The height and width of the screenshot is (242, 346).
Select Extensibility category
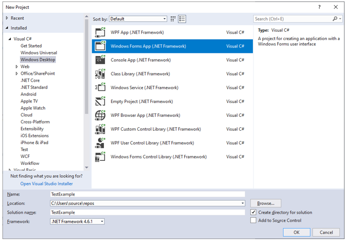pyautogui.click(x=32, y=129)
